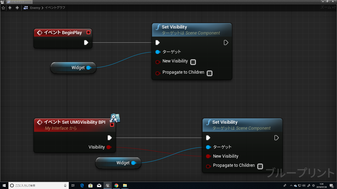The image size is (337, 189).
Task: Click the output pin of the lower Widget node
Action: click(x=133, y=163)
